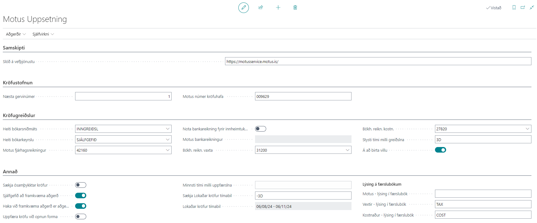The image size is (537, 223).
Task: Click the bookmark icon at top right
Action: click(514, 7)
